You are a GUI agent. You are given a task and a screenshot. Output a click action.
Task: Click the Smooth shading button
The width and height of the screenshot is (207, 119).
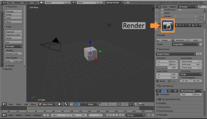click(x=9, y=54)
